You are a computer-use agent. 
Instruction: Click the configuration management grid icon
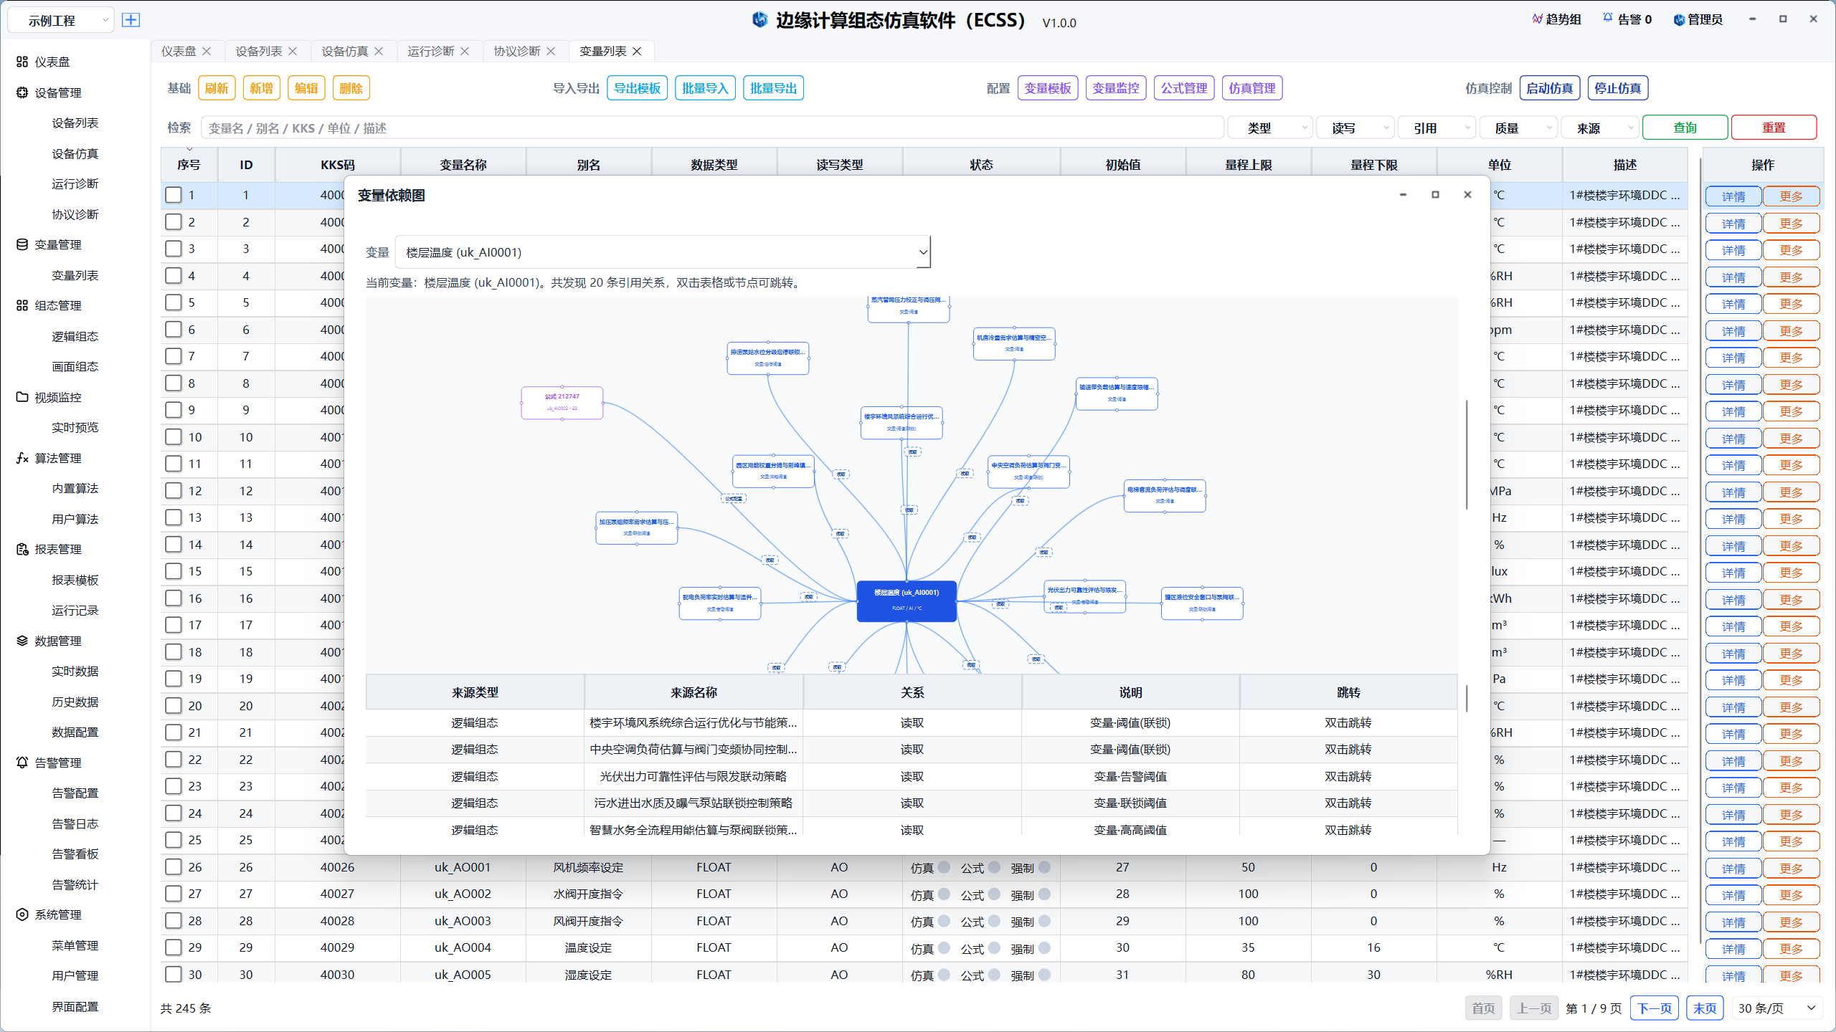point(22,305)
